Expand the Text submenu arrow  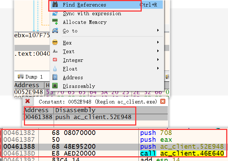click(158, 51)
